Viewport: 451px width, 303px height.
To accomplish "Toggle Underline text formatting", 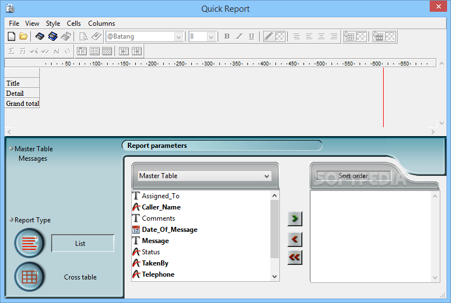I will click(251, 36).
